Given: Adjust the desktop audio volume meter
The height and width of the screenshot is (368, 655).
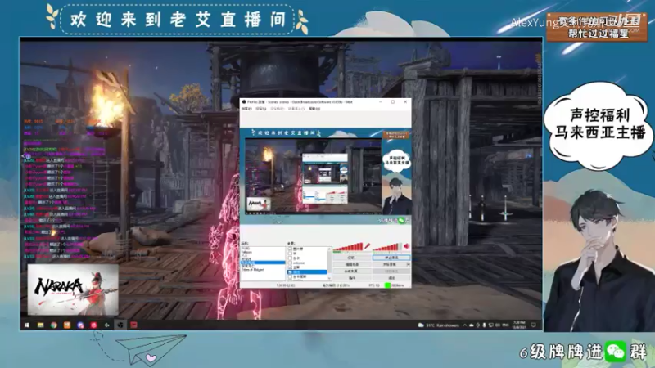Looking at the screenshot, I should point(387,247).
